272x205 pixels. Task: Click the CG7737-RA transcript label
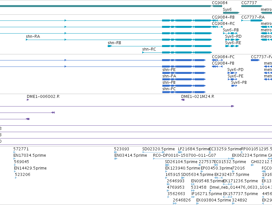tap(253, 17)
